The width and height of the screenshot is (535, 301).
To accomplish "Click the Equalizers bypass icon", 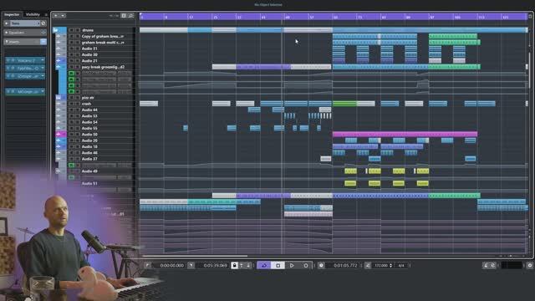I will [x=43, y=33].
